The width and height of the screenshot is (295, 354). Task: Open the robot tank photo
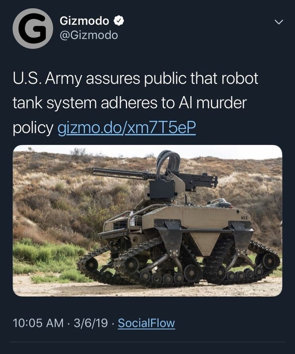(x=147, y=221)
